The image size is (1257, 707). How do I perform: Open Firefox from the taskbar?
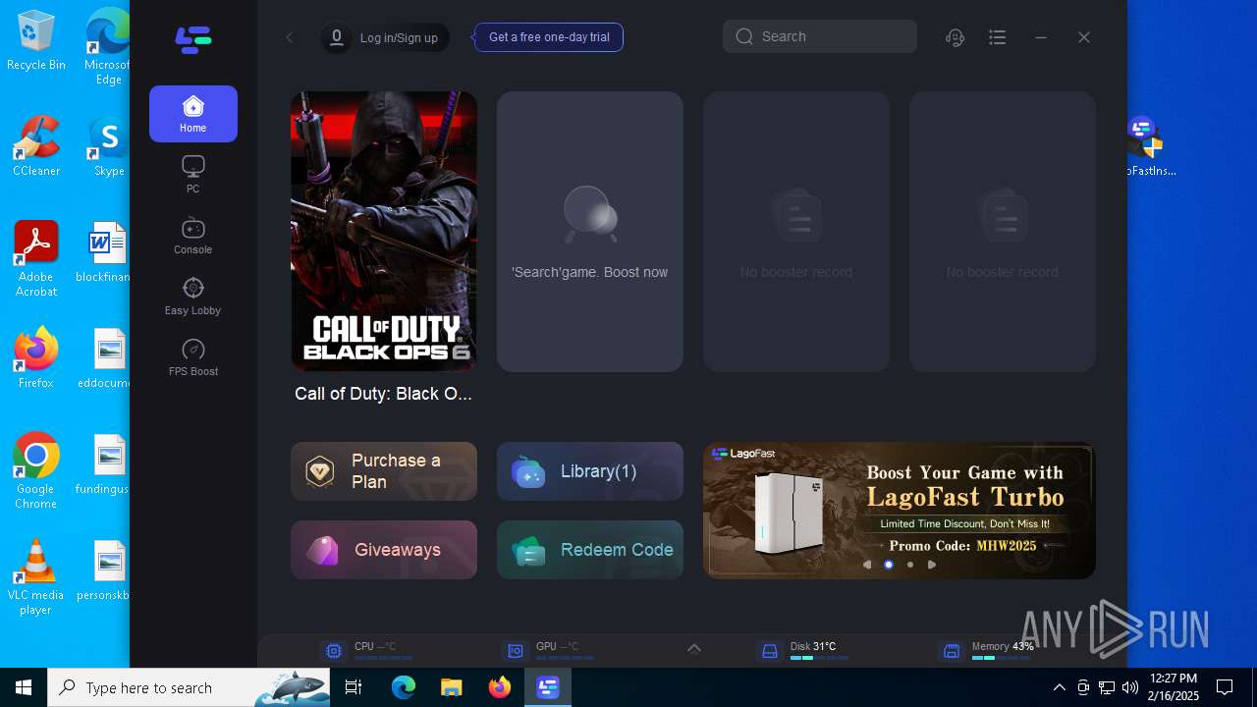click(500, 687)
